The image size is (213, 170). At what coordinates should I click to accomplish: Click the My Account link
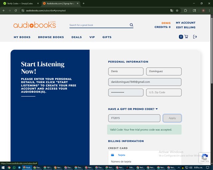tap(186, 23)
